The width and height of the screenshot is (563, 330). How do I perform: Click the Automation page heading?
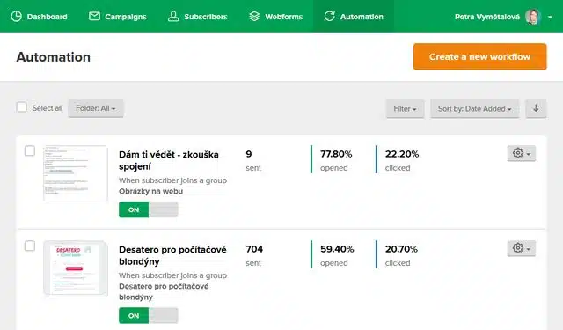53,57
